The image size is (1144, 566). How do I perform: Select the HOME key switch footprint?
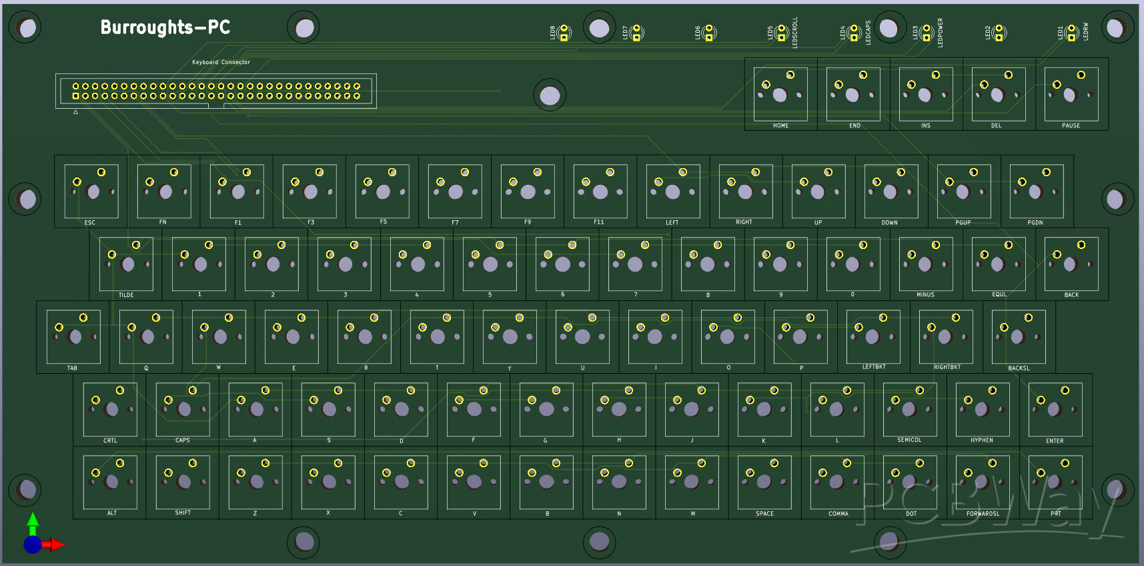coord(780,94)
